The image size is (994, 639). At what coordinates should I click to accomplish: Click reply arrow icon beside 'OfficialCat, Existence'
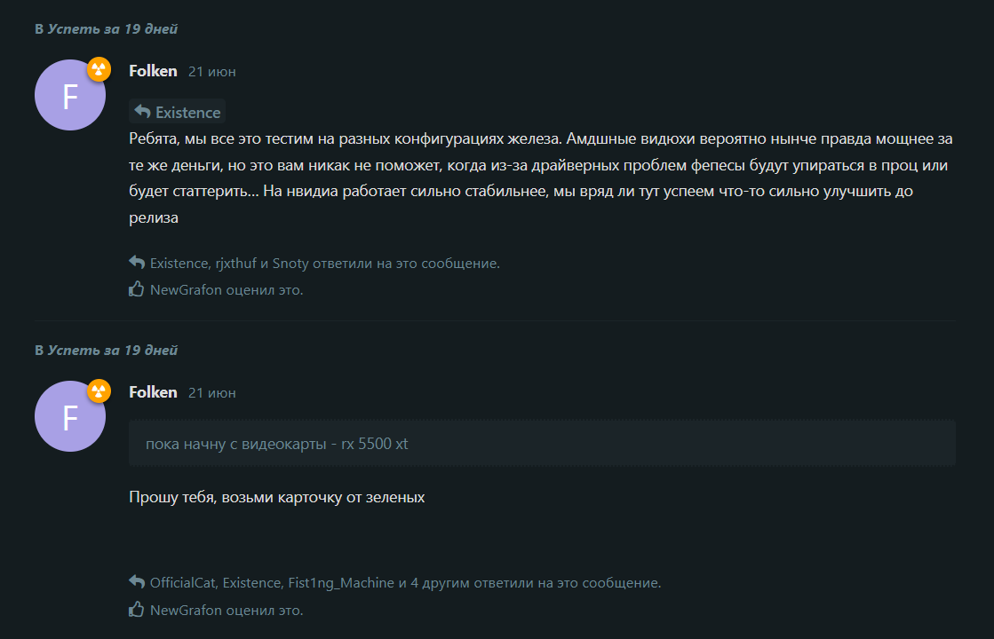(x=137, y=582)
